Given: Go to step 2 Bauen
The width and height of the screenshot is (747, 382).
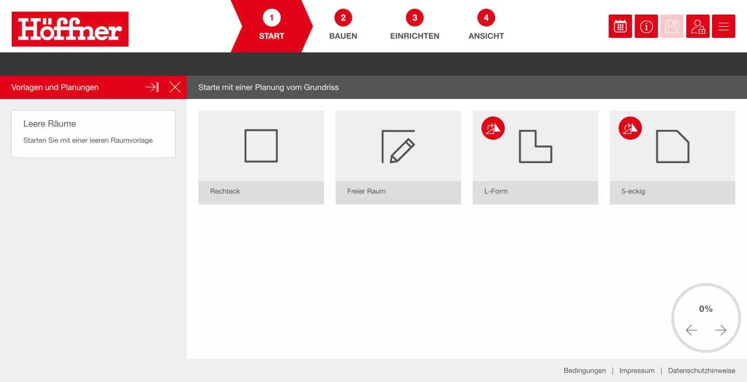Looking at the screenshot, I should coord(343,26).
